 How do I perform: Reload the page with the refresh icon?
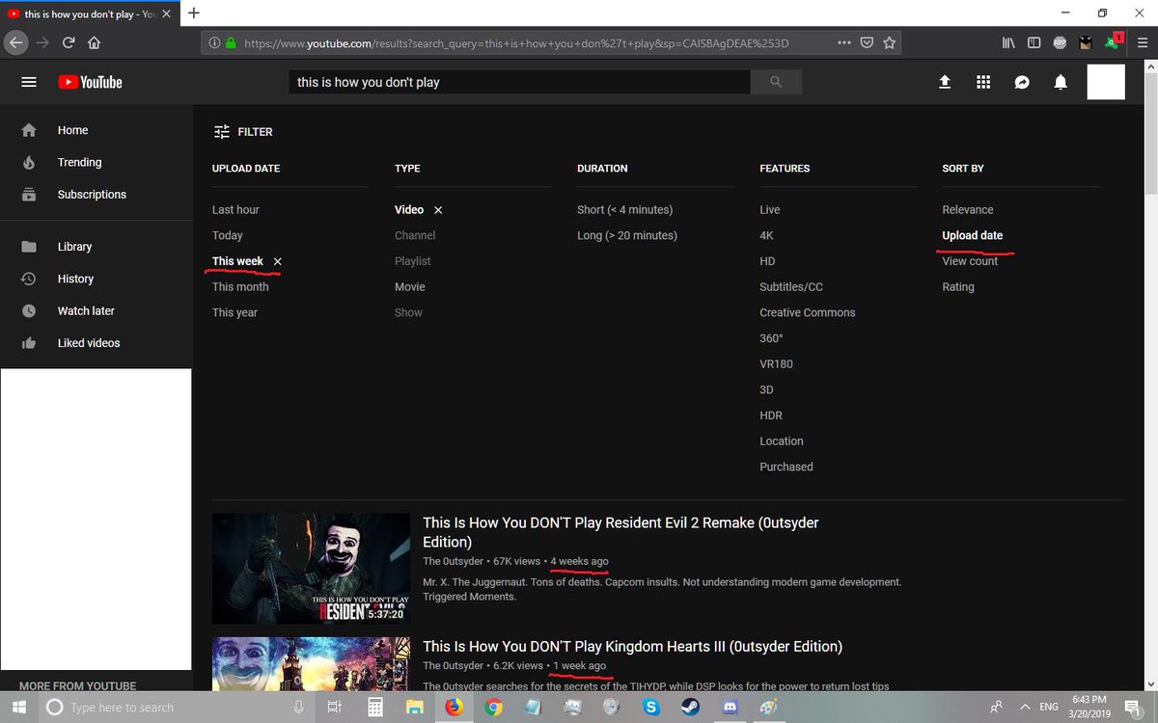coord(69,42)
